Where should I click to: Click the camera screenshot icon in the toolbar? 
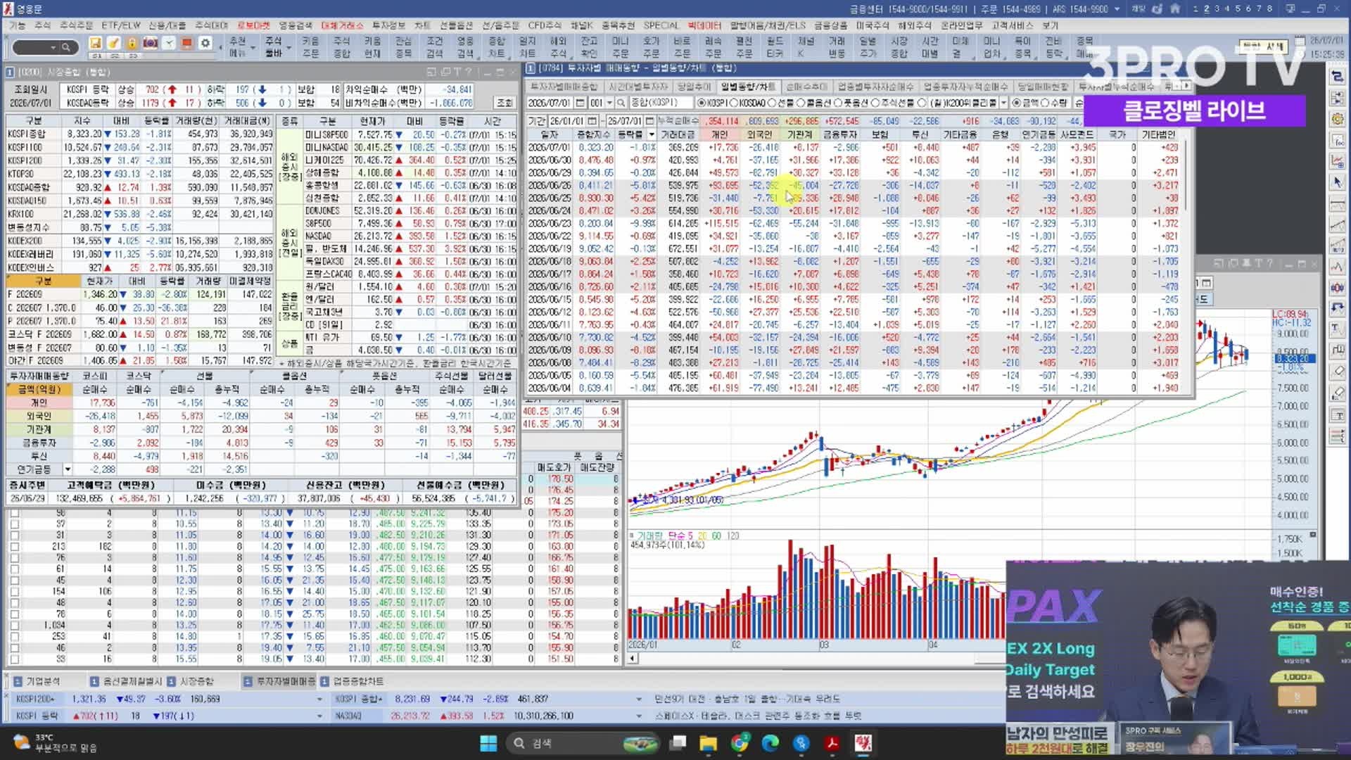coord(150,43)
